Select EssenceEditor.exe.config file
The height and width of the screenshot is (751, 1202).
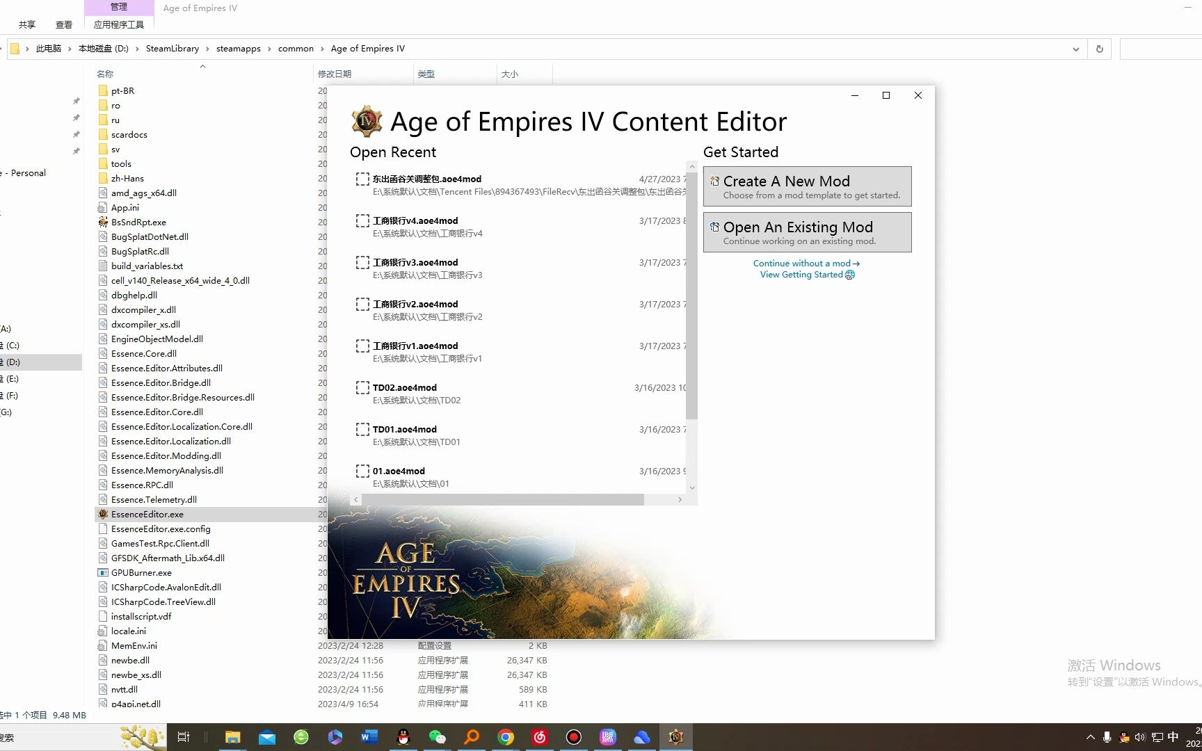(x=161, y=529)
